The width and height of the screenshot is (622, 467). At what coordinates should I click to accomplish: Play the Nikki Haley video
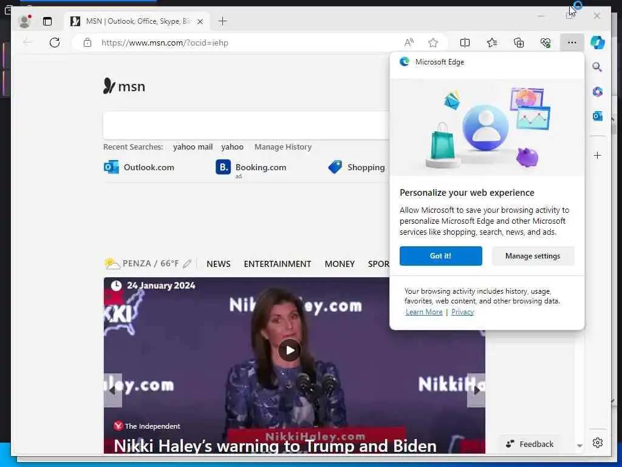click(x=290, y=350)
